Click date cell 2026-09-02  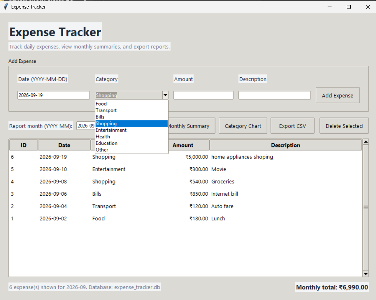(x=53, y=218)
